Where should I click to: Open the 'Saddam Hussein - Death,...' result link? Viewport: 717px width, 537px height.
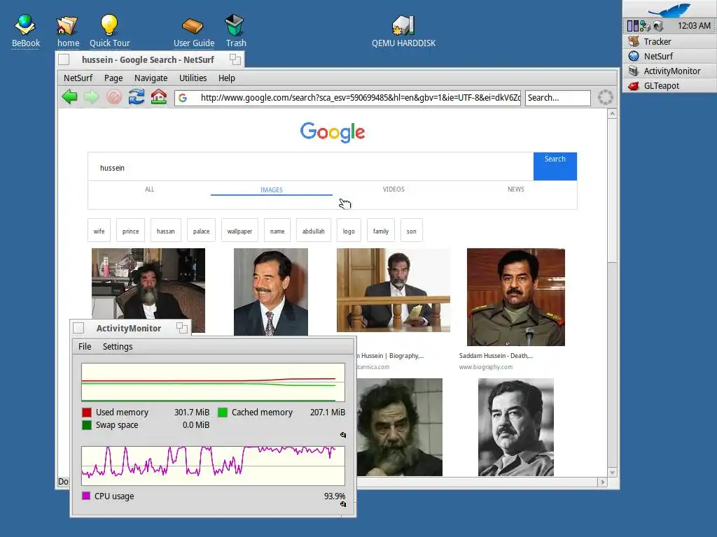[x=496, y=356]
